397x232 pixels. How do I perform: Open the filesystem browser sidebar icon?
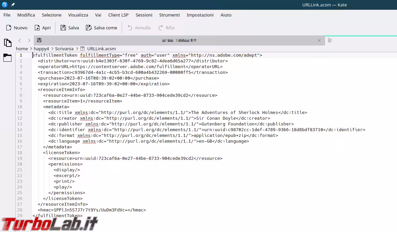coord(7,58)
